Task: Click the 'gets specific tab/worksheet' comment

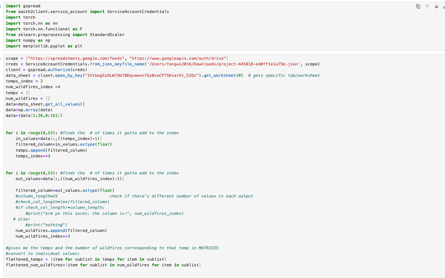Action: [284, 76]
